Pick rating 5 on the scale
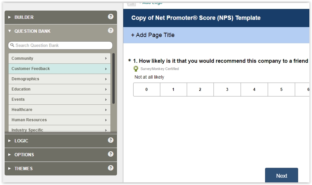This screenshot has width=312, height=185. coord(281,90)
